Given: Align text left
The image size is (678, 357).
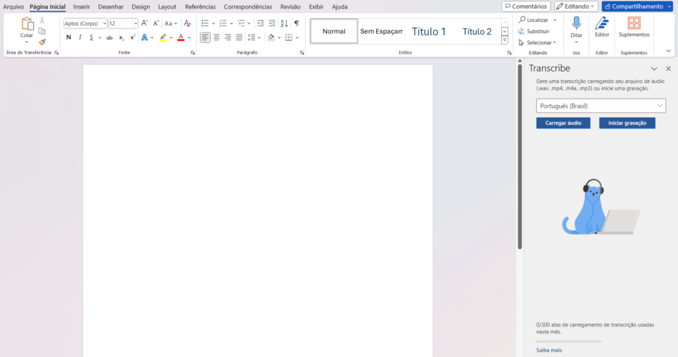Looking at the screenshot, I should [205, 38].
